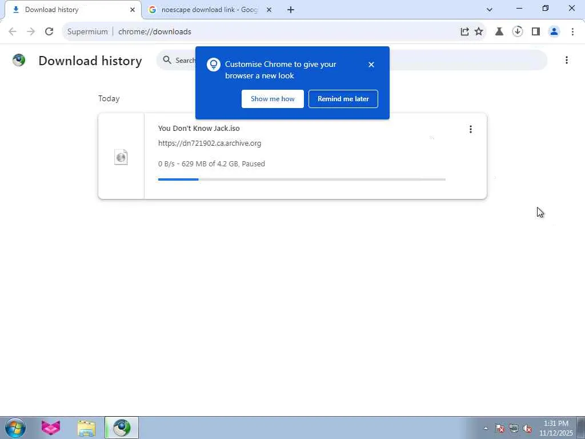Viewport: 585px width, 439px height.
Task: Toggle the side panel icon
Action: [x=536, y=32]
